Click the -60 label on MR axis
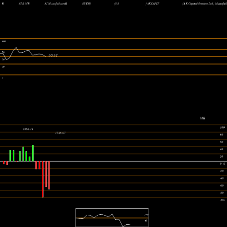 tap(222, 186)
